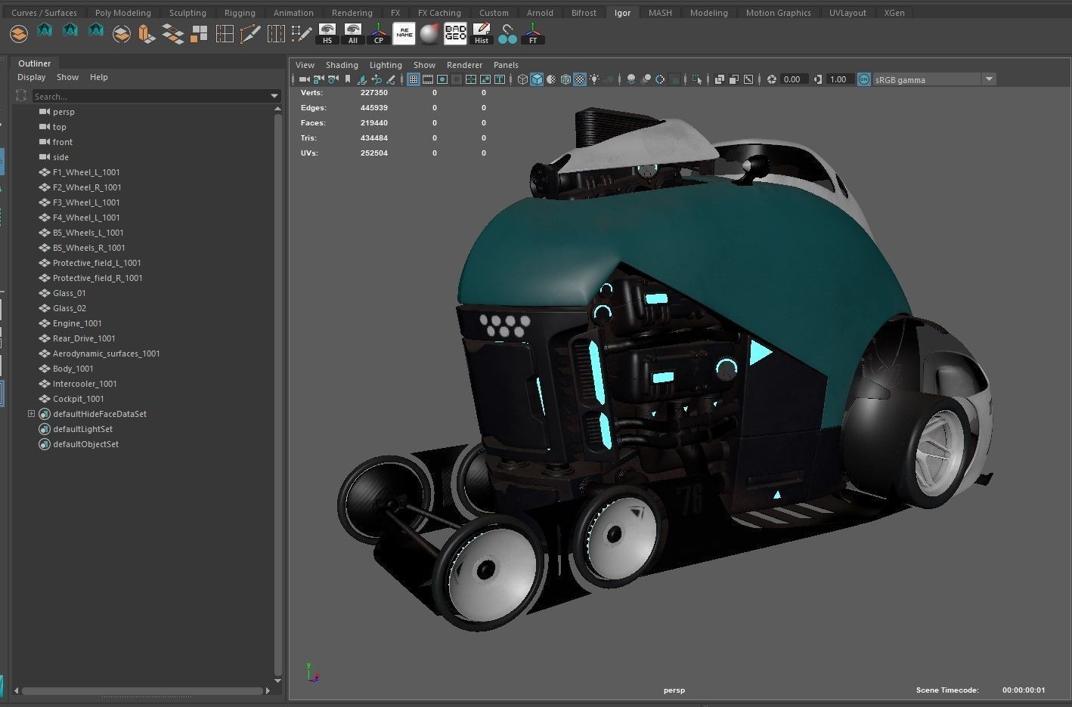The image size is (1072, 707).
Task: Click the Outliner vertical scrollbar
Action: pyautogui.click(x=277, y=393)
